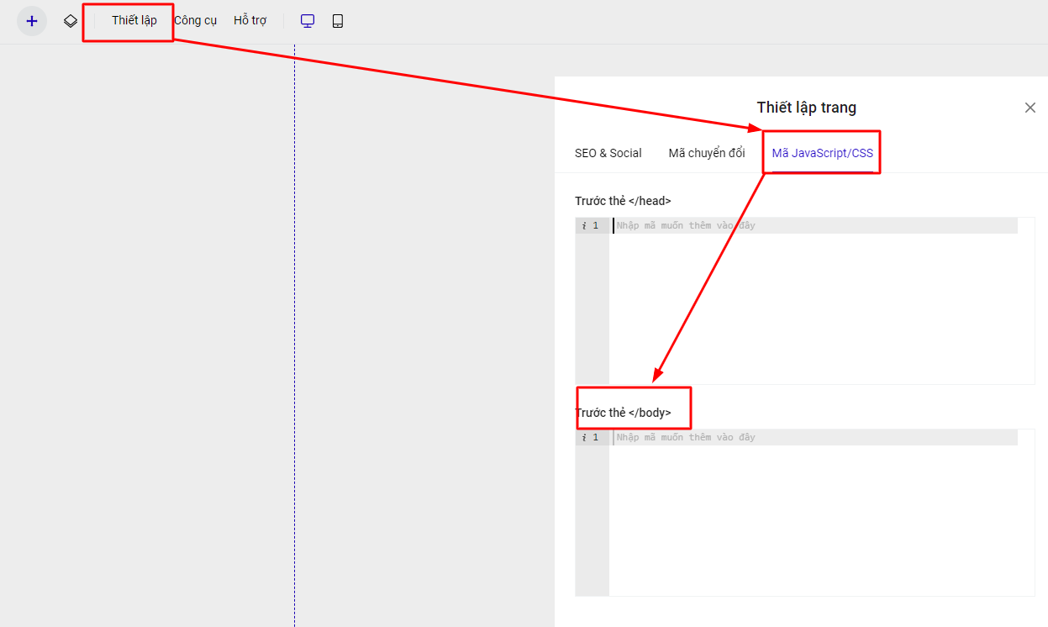This screenshot has width=1048, height=627.
Task: Click line number 1 in body editor
Action: 596,437
